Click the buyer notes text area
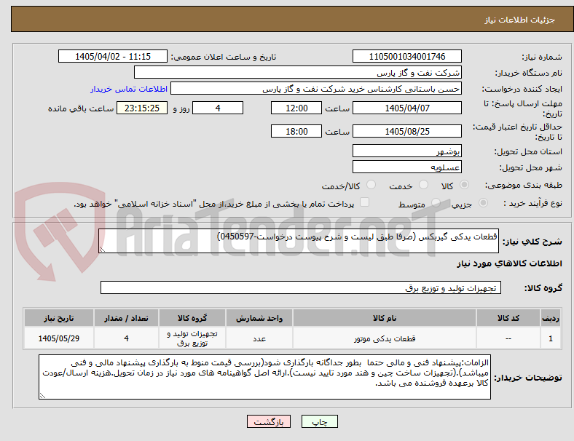This screenshot has height=441, width=574. (x=264, y=377)
